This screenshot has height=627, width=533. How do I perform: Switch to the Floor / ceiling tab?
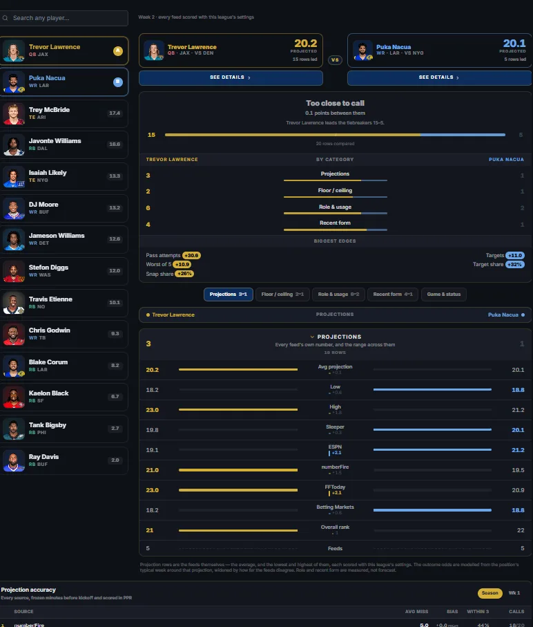pos(282,294)
